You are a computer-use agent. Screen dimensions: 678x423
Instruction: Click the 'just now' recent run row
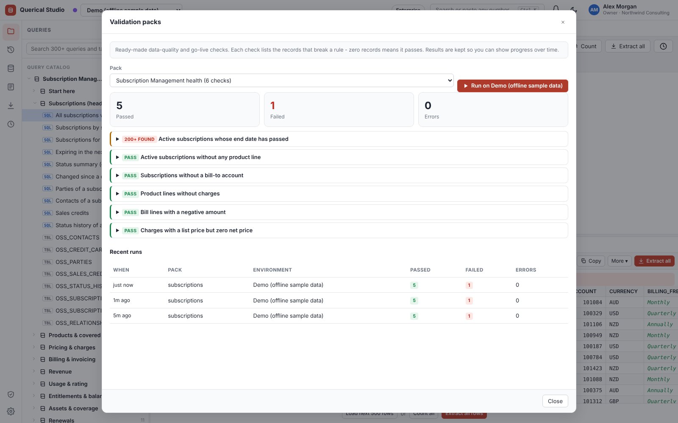click(x=339, y=285)
